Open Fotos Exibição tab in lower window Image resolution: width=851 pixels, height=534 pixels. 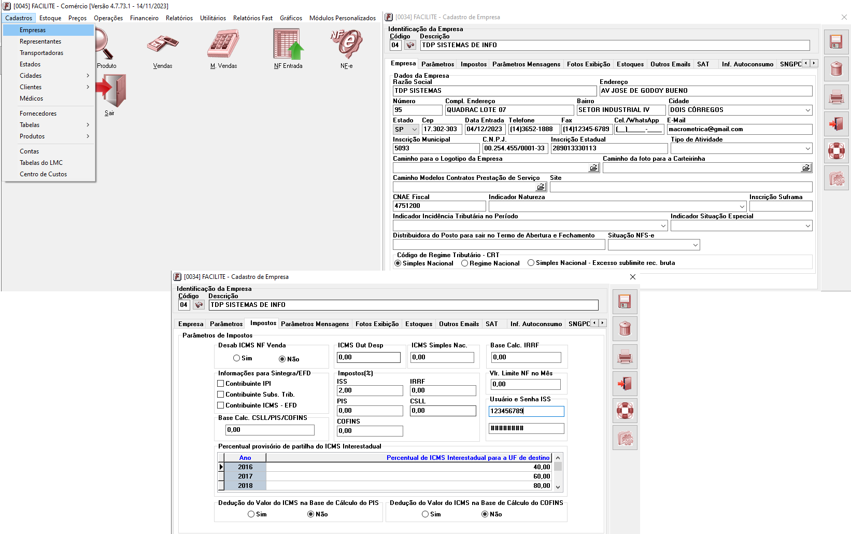pyautogui.click(x=377, y=324)
